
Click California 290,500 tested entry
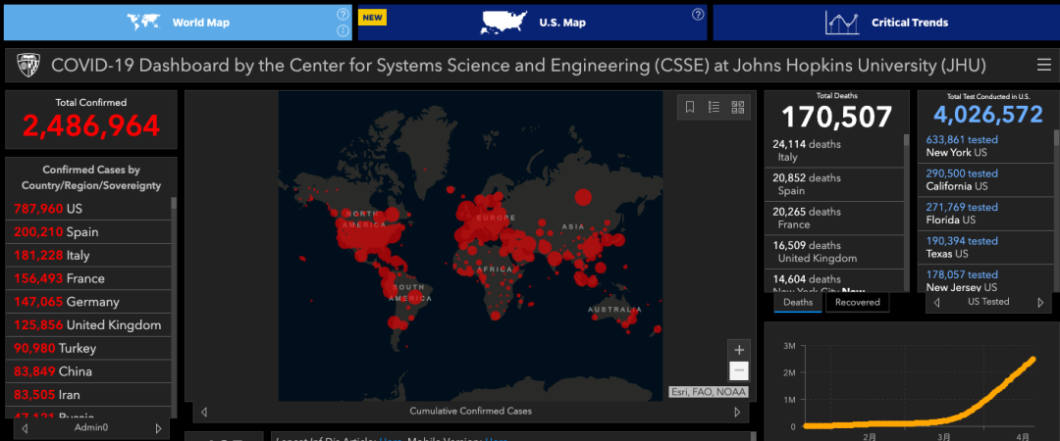coord(985,179)
